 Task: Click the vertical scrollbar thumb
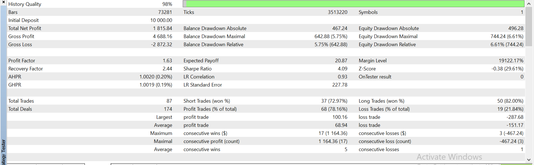529,26
